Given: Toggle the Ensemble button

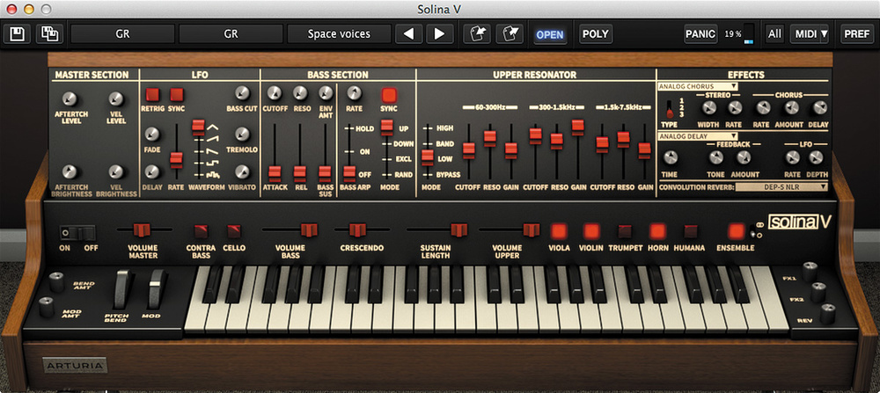Looking at the screenshot, I should [736, 231].
